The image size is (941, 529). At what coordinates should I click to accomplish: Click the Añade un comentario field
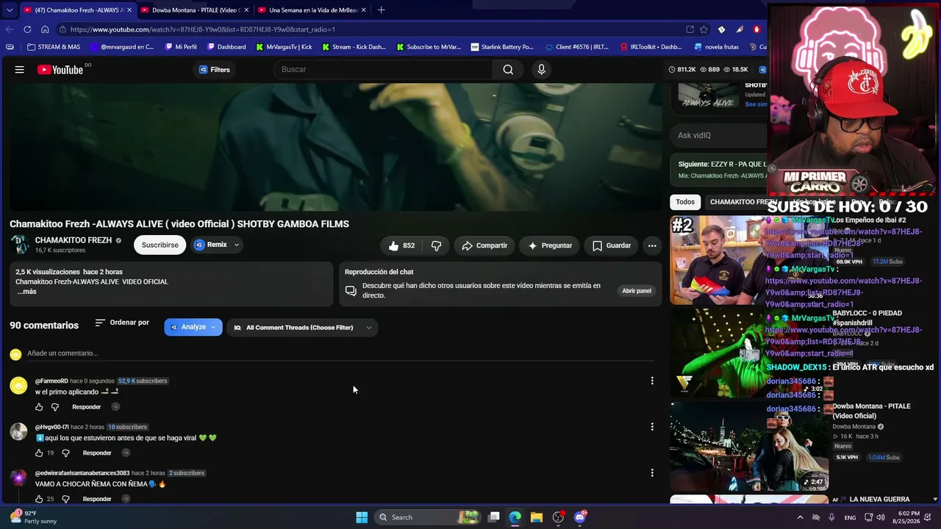340,353
